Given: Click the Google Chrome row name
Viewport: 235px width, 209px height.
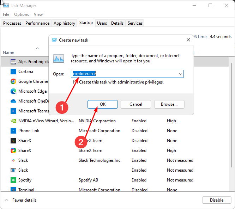Looking at the screenshot, I should click(33, 81).
